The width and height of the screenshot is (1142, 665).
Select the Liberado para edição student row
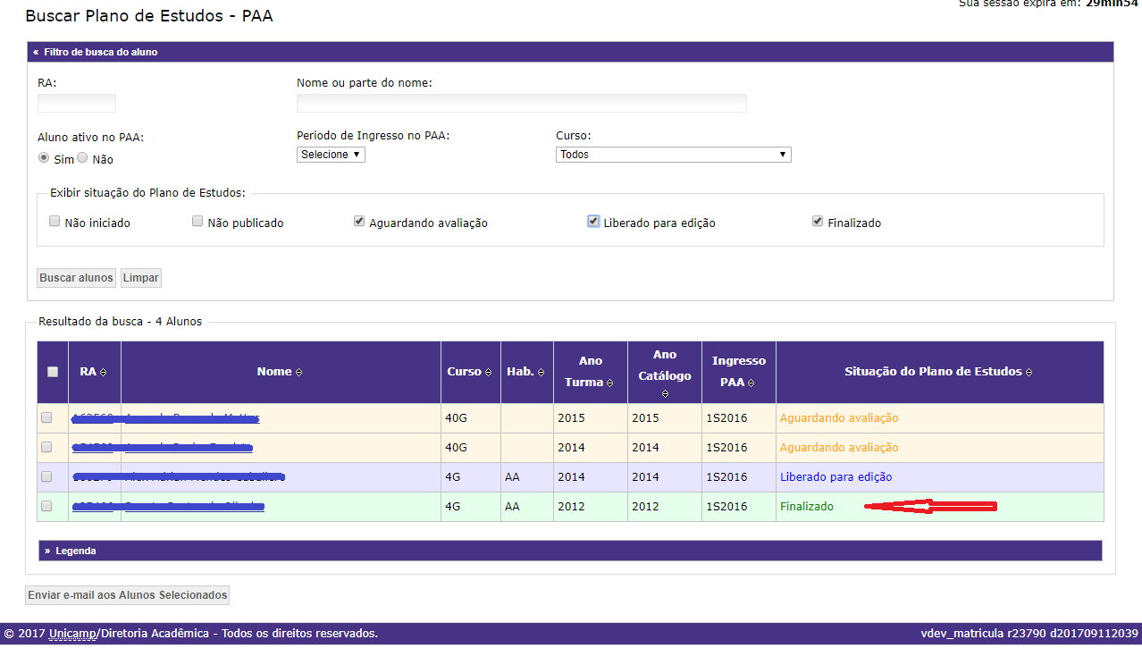tap(46, 476)
